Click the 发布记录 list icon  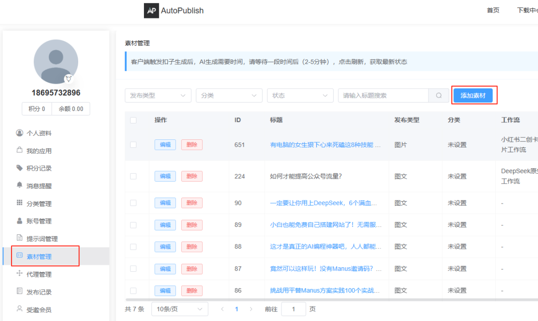[19, 291]
